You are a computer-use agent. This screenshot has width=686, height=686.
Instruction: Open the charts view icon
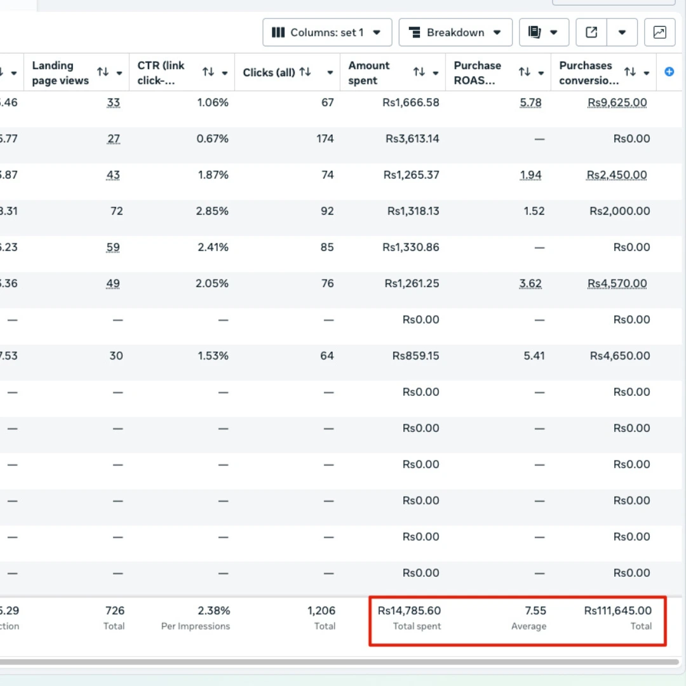(660, 32)
